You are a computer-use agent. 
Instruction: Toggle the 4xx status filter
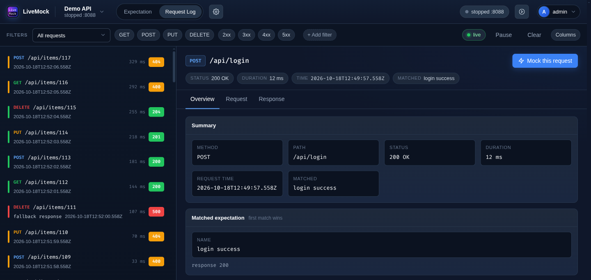(x=266, y=35)
